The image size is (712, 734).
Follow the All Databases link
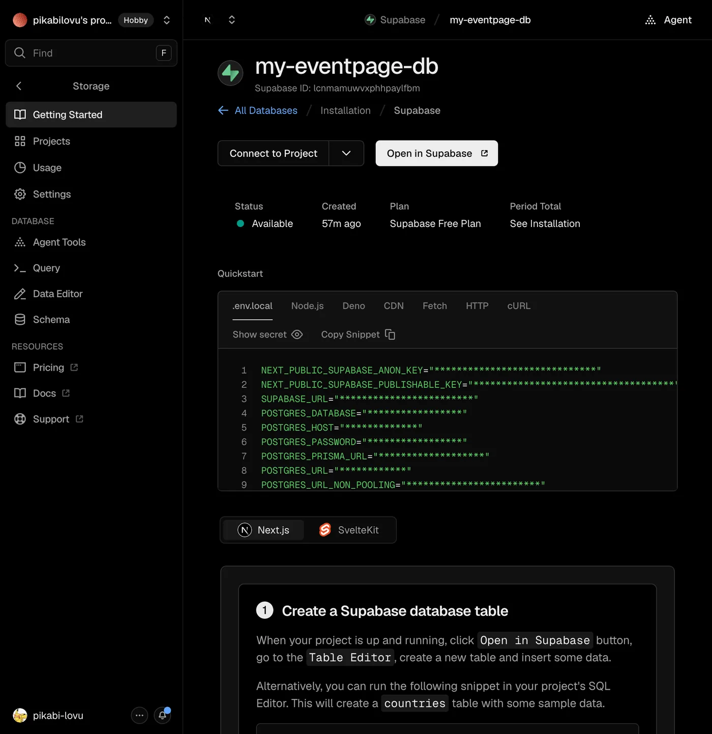click(258, 110)
